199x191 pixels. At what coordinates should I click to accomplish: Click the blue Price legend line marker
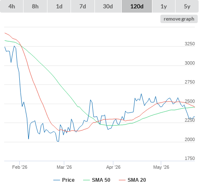pyautogui.click(x=57, y=180)
